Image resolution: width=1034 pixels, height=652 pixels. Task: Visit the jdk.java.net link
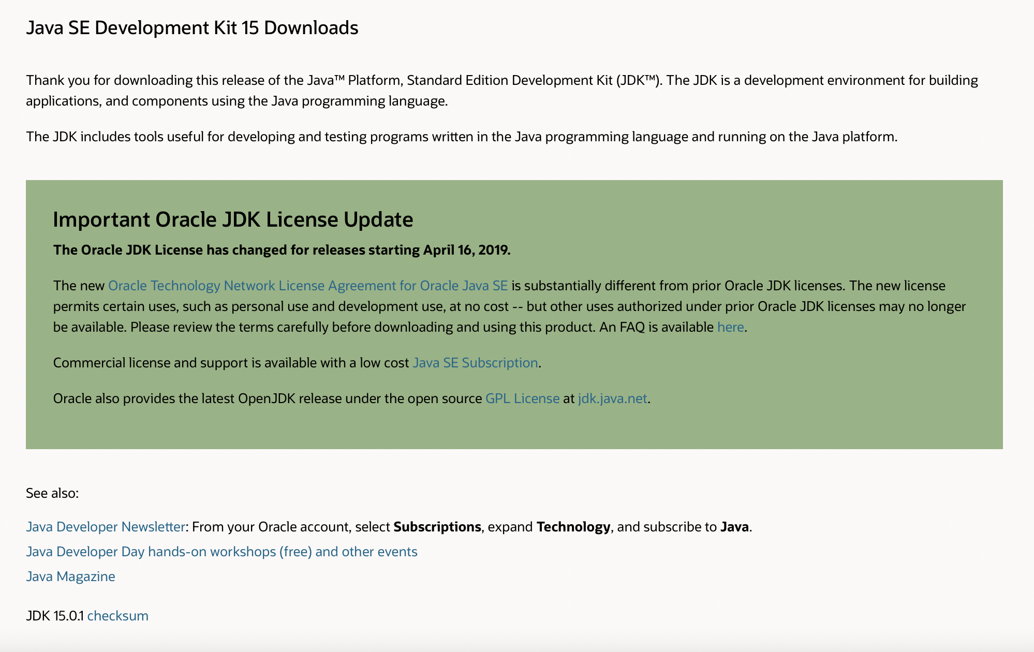pyautogui.click(x=612, y=398)
